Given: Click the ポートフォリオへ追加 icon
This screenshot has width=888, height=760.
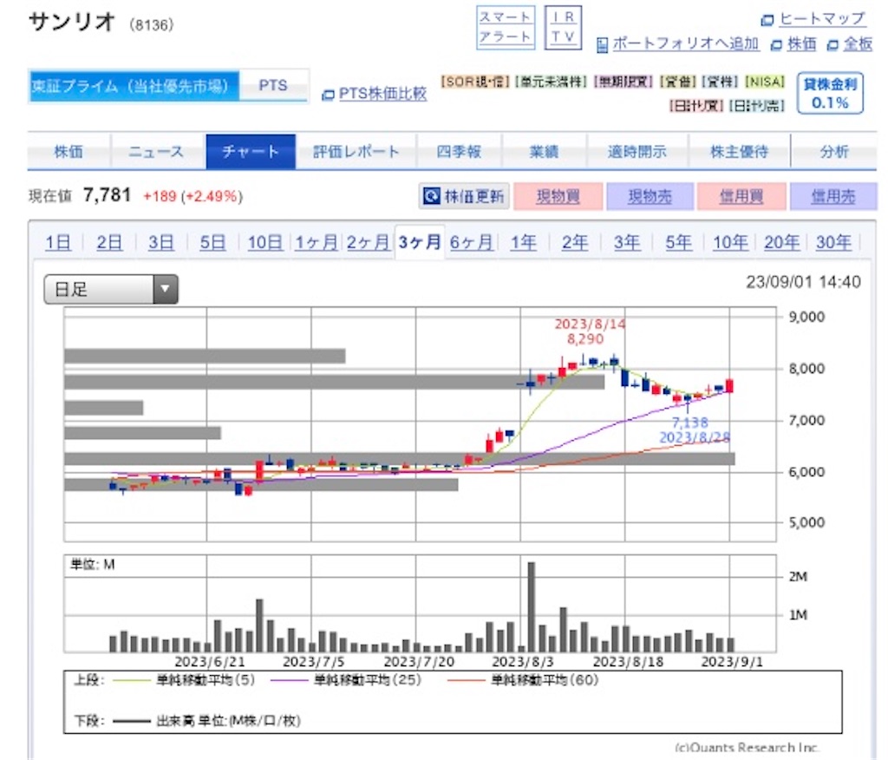Looking at the screenshot, I should 603,45.
